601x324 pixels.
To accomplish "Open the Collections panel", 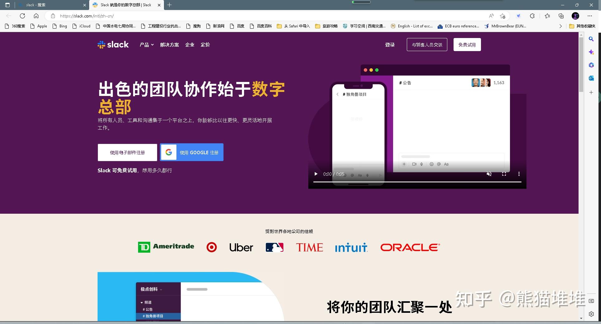I will tap(561, 16).
